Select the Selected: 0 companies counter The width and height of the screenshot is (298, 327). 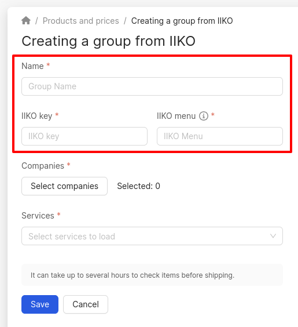[x=139, y=186]
